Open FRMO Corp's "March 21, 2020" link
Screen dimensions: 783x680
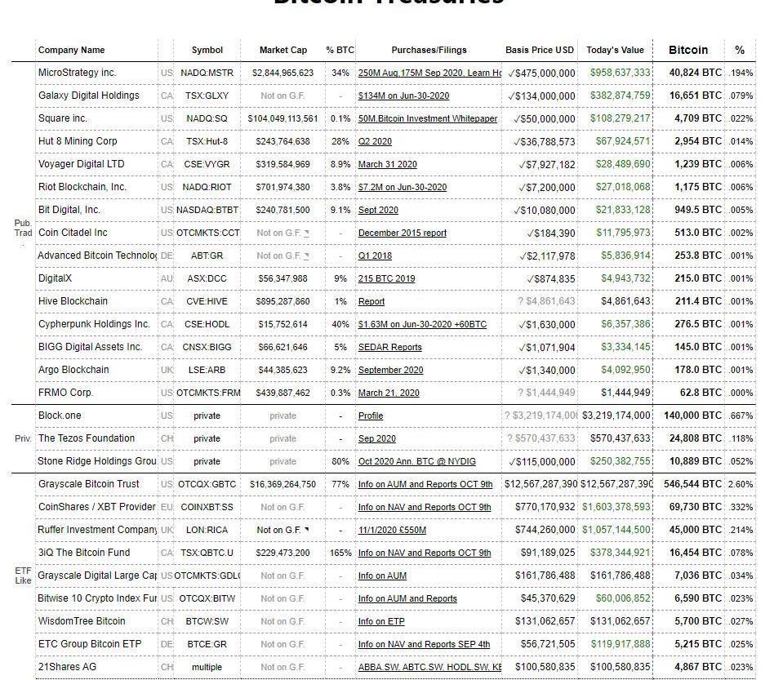pyautogui.click(x=389, y=393)
